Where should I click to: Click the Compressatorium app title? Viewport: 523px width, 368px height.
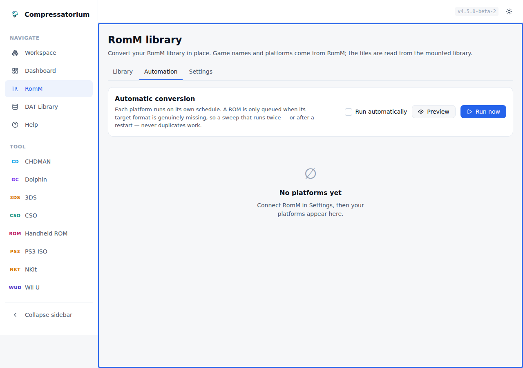[x=57, y=14]
